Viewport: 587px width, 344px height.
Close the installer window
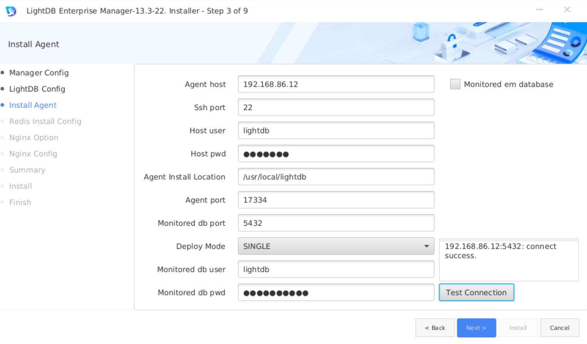[567, 10]
